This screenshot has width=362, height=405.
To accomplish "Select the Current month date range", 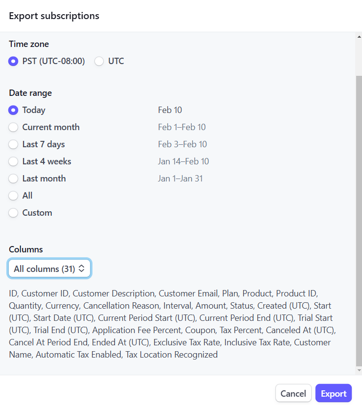I will (13, 127).
